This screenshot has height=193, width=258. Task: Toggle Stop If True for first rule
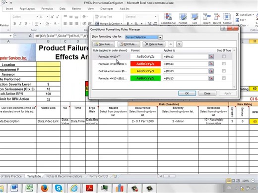(x=224, y=56)
